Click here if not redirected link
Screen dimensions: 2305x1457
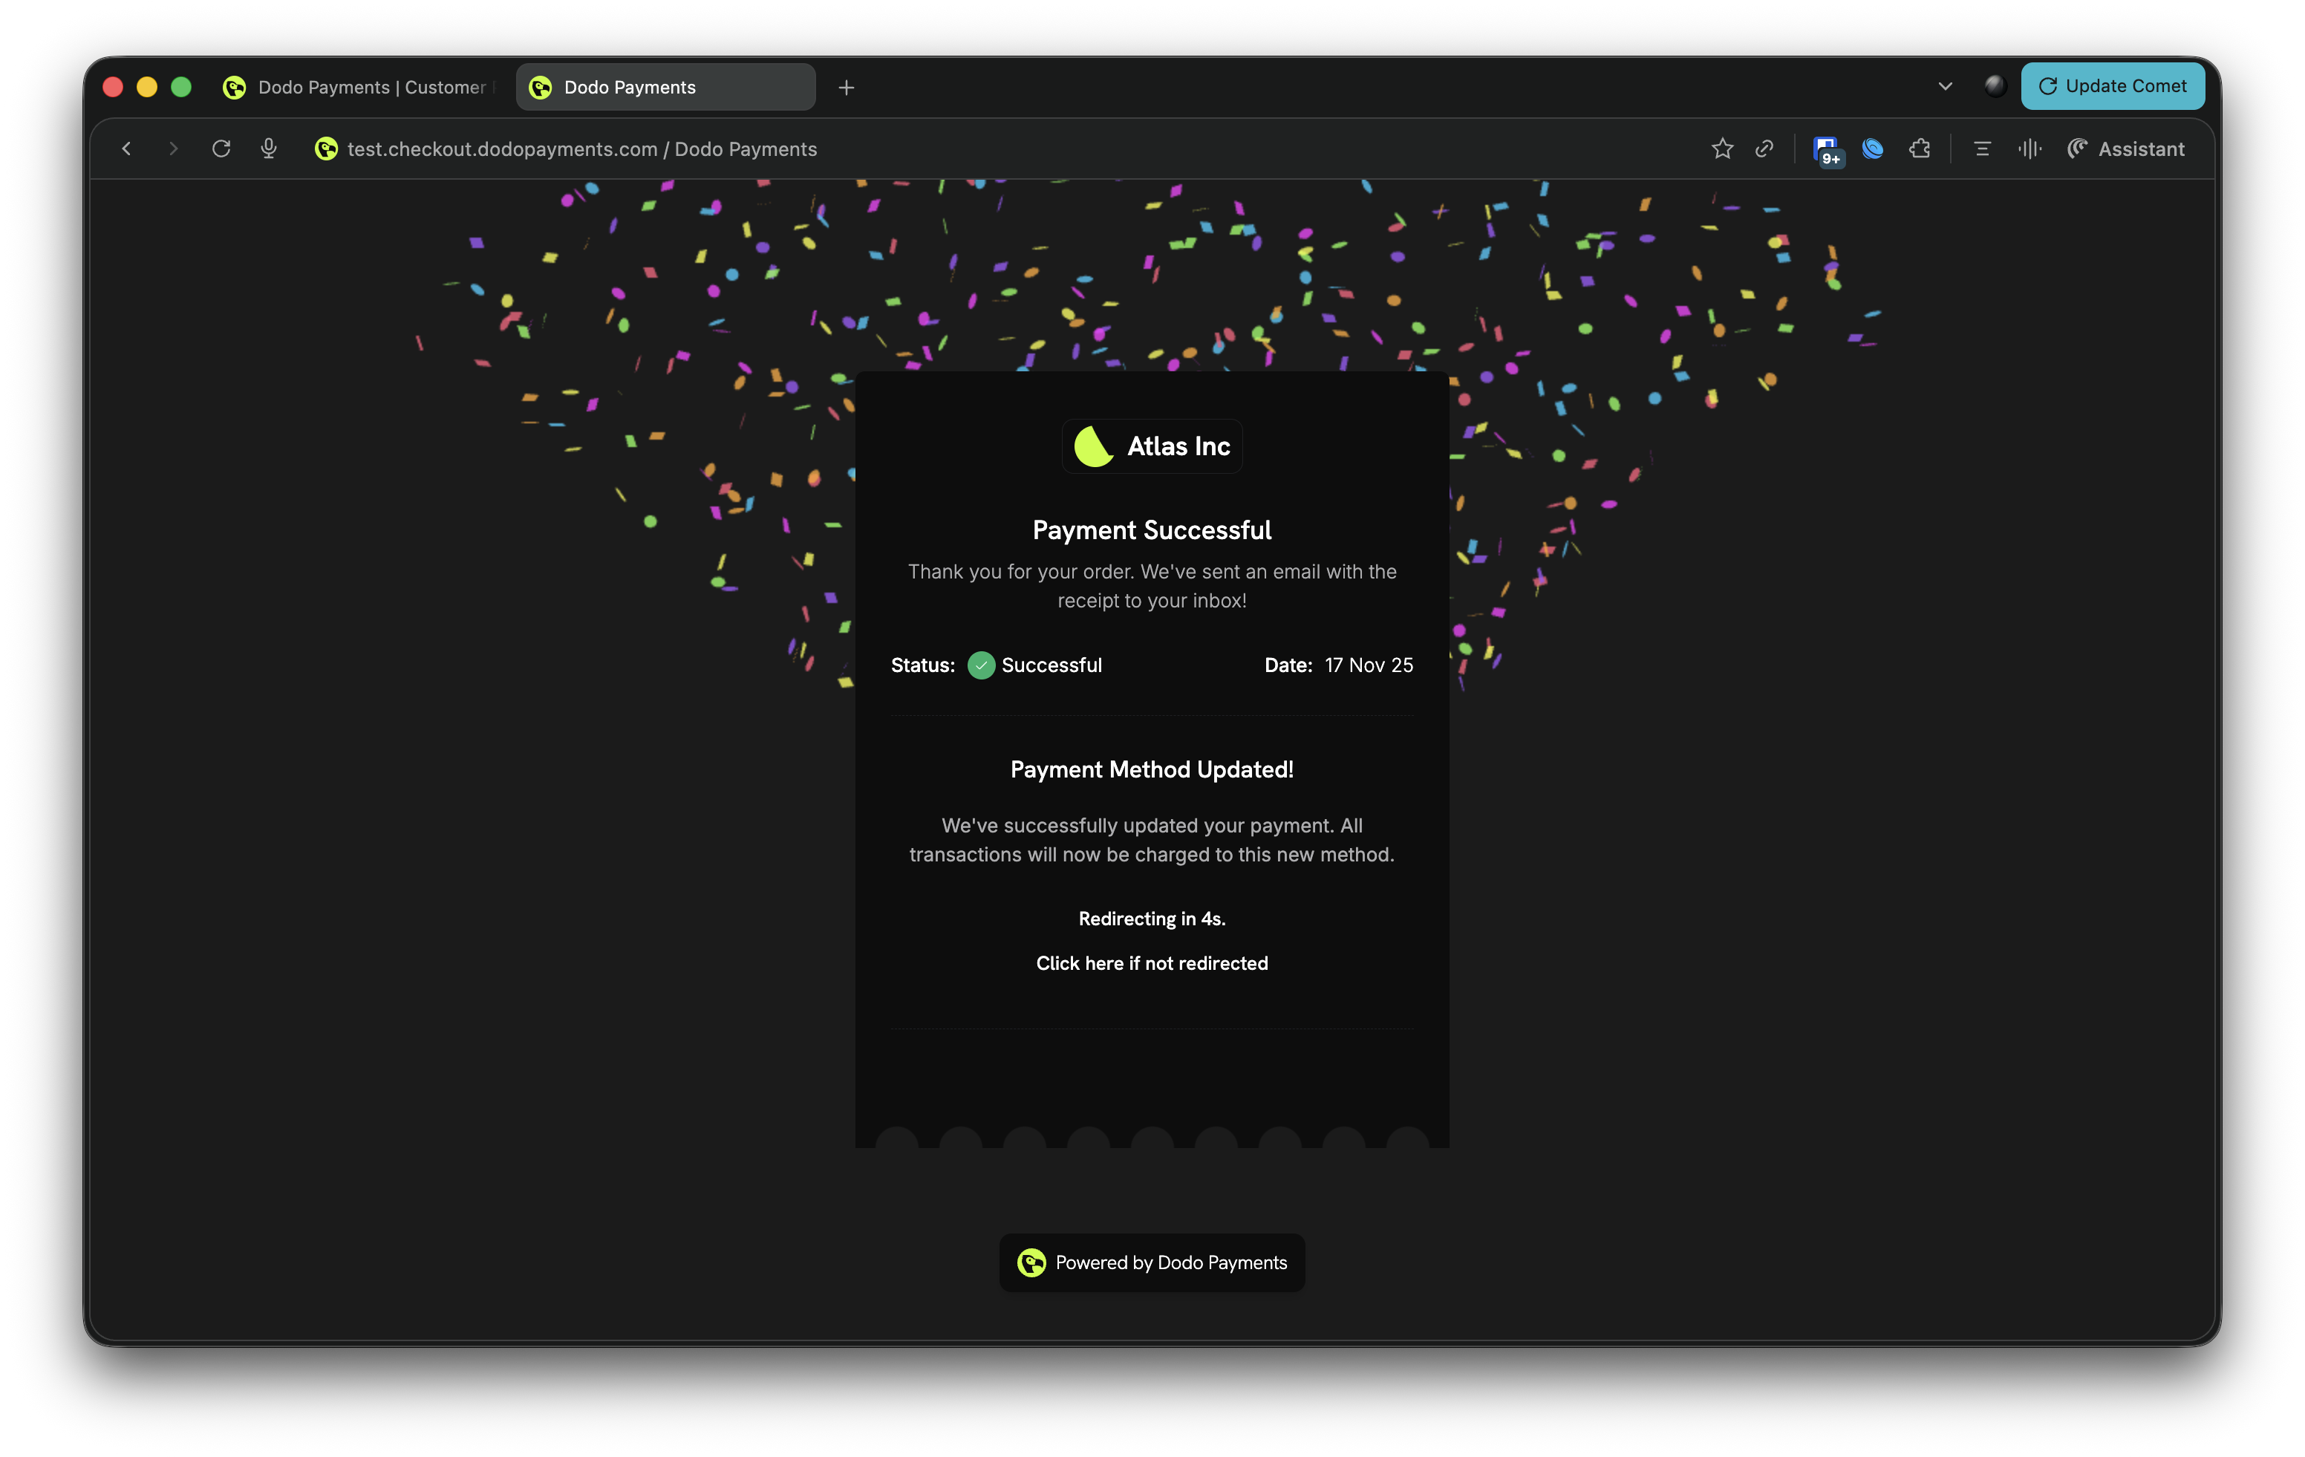pyautogui.click(x=1152, y=963)
